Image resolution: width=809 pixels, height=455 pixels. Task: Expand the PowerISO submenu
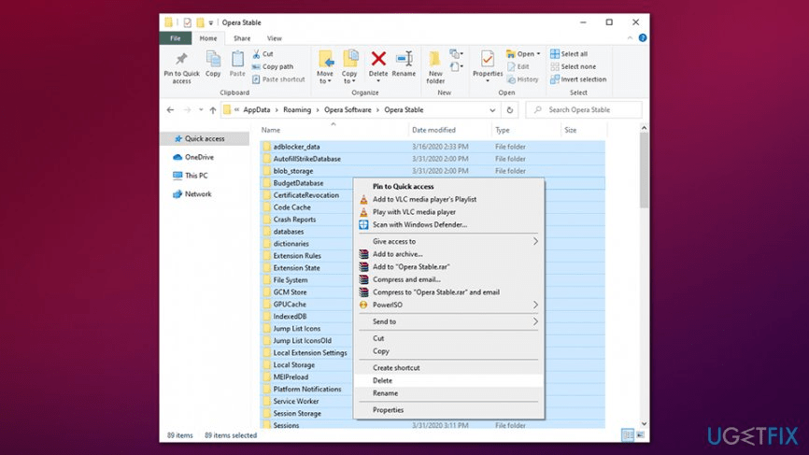(535, 305)
